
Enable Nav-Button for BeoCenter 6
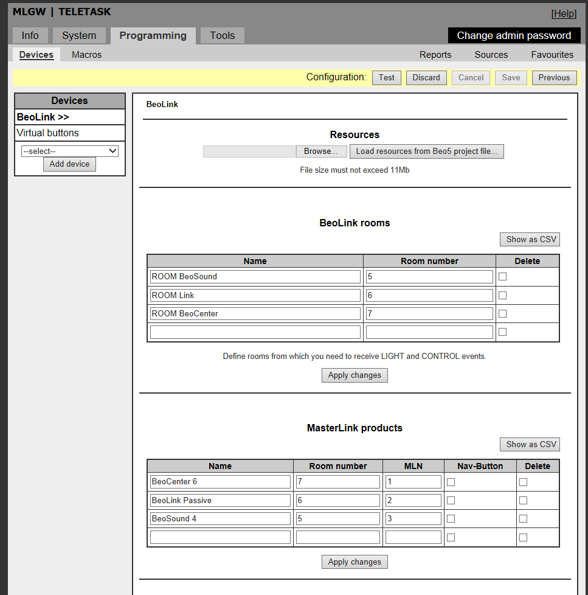pos(451,482)
